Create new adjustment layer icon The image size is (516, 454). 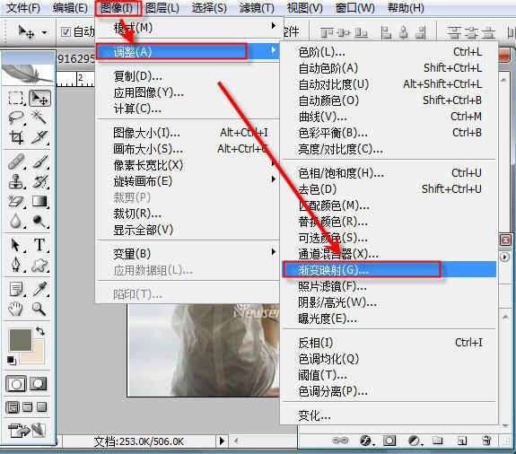(415, 441)
